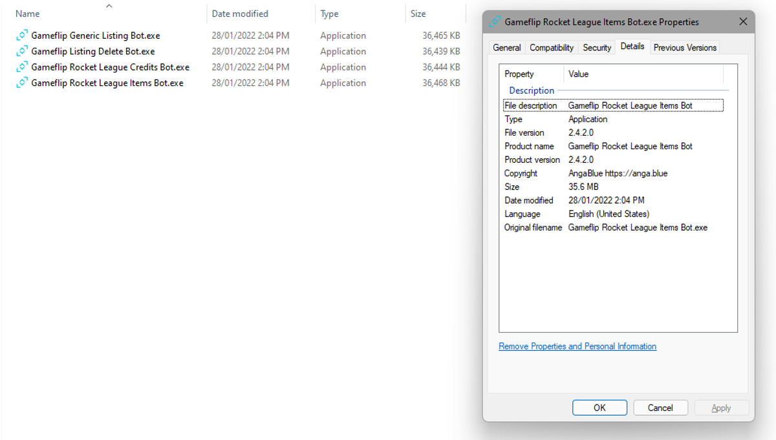View the Previous Versions tab
Screen dimensions: 776x440
pos(684,47)
